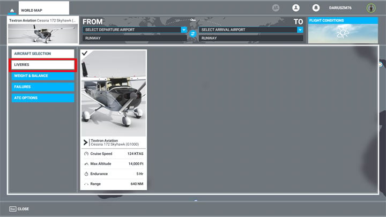Open the Aircraft Selection menu item
Image resolution: width=386 pixels, height=217 pixels.
43,54
